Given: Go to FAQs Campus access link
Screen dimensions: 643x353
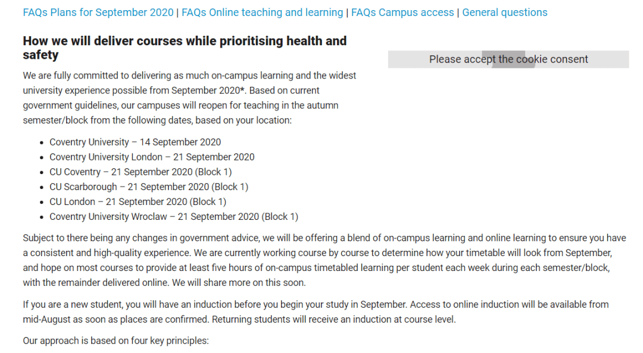Looking at the screenshot, I should (x=402, y=12).
